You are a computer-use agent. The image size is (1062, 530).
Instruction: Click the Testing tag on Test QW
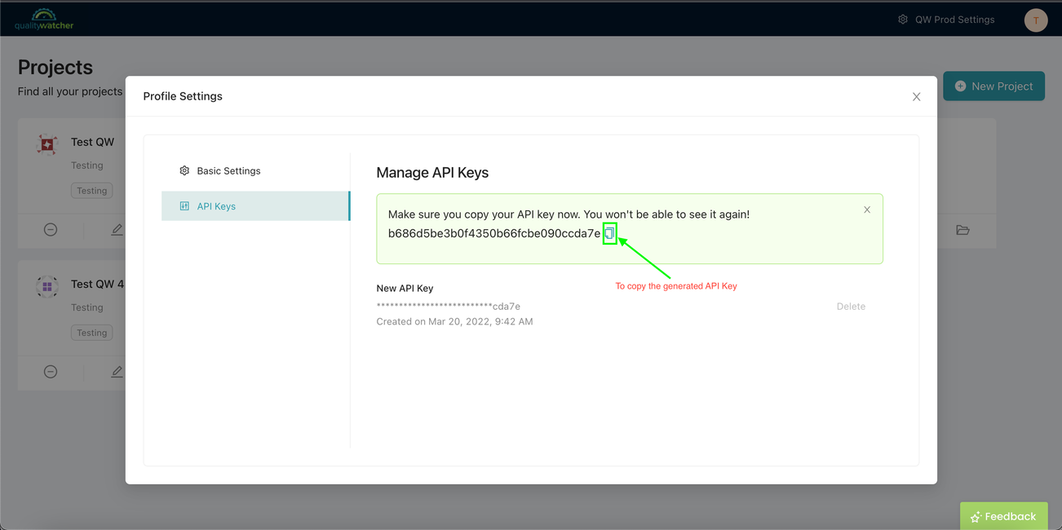[x=92, y=191]
